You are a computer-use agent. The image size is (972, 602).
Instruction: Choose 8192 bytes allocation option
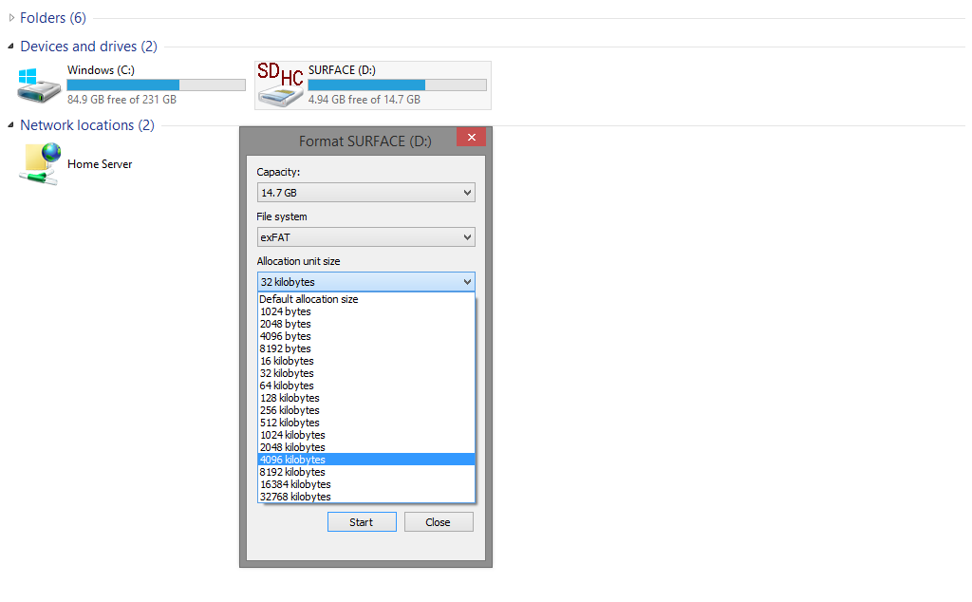coord(365,348)
